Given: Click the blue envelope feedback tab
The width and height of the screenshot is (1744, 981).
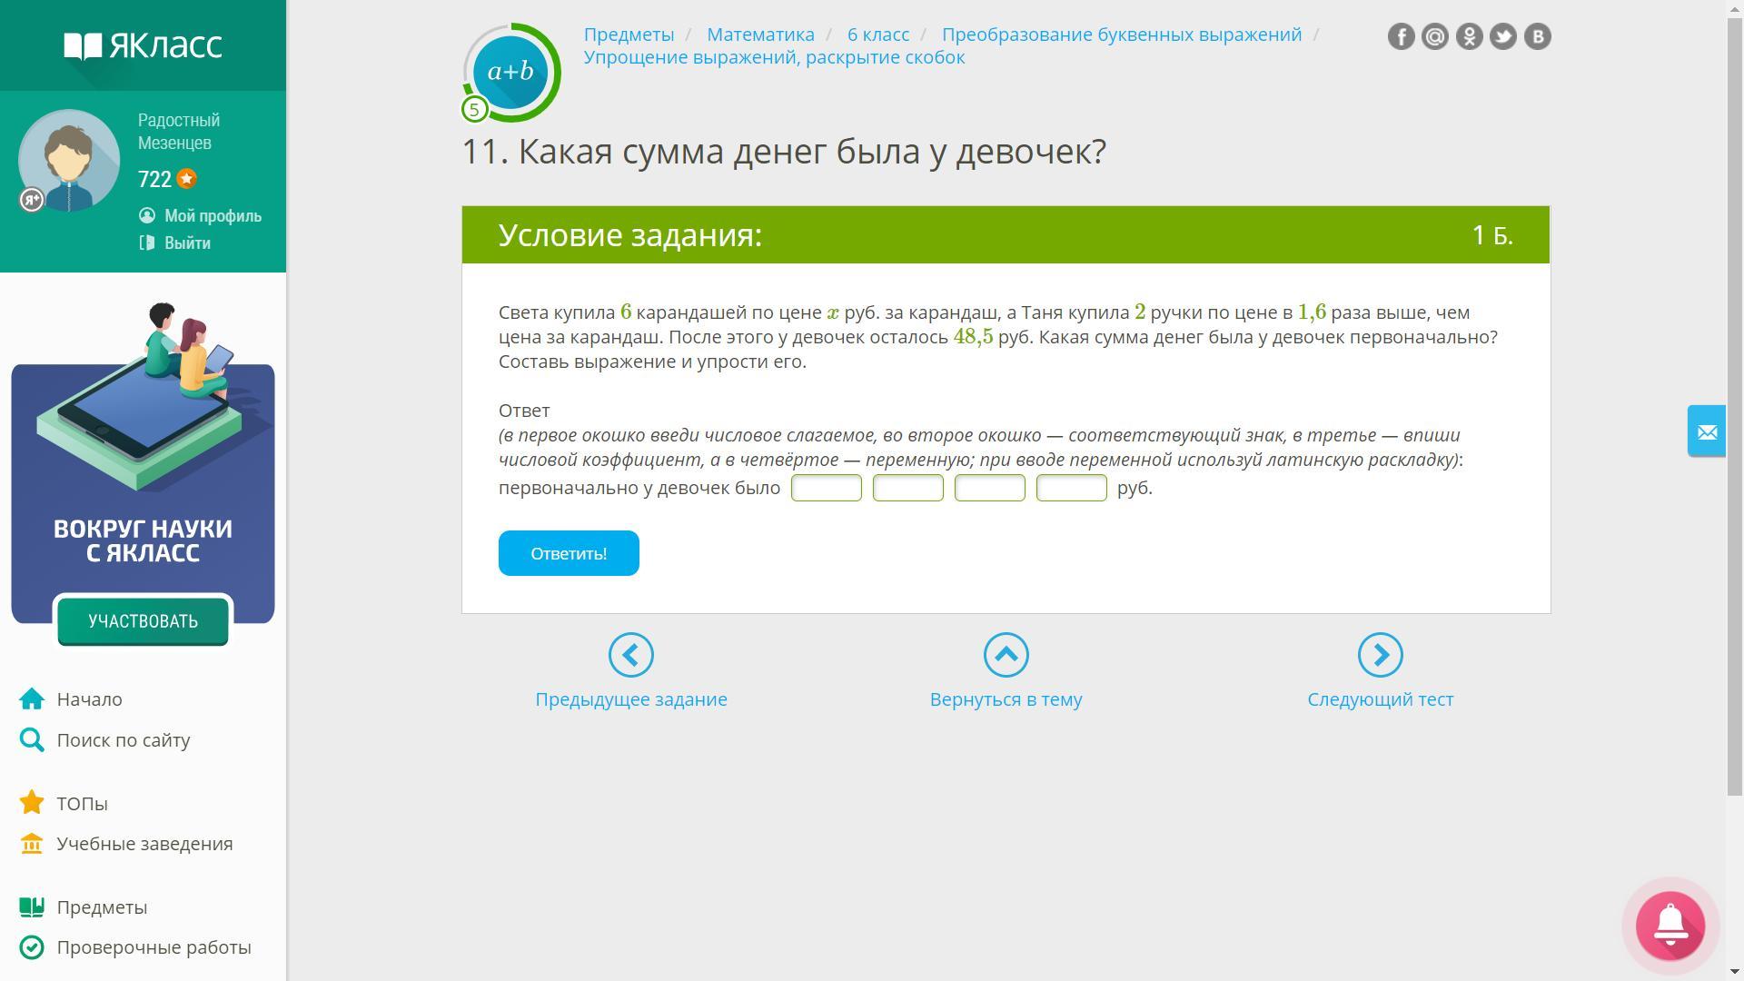Looking at the screenshot, I should 1707,431.
